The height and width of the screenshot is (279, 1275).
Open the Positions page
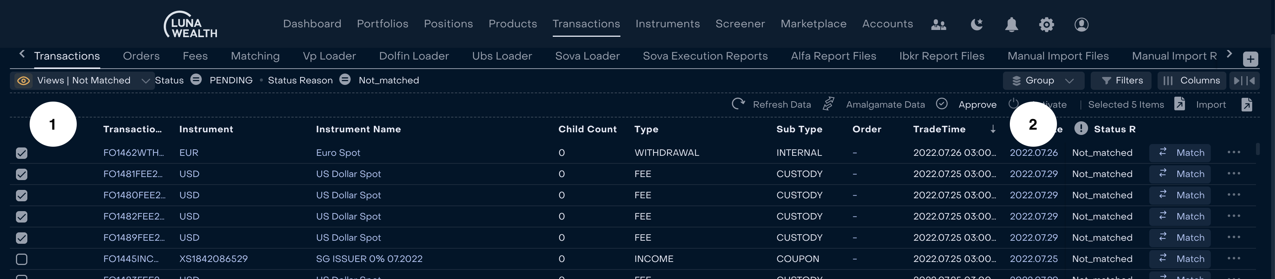click(448, 24)
